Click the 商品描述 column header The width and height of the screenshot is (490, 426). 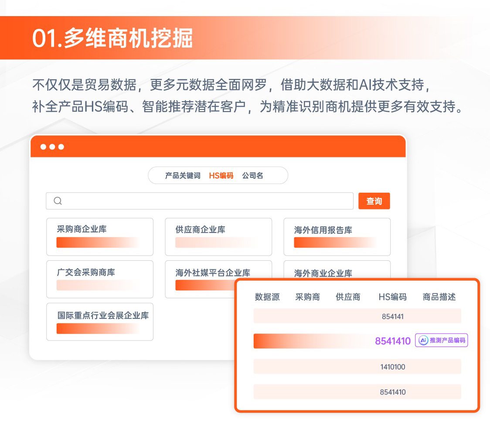(439, 297)
